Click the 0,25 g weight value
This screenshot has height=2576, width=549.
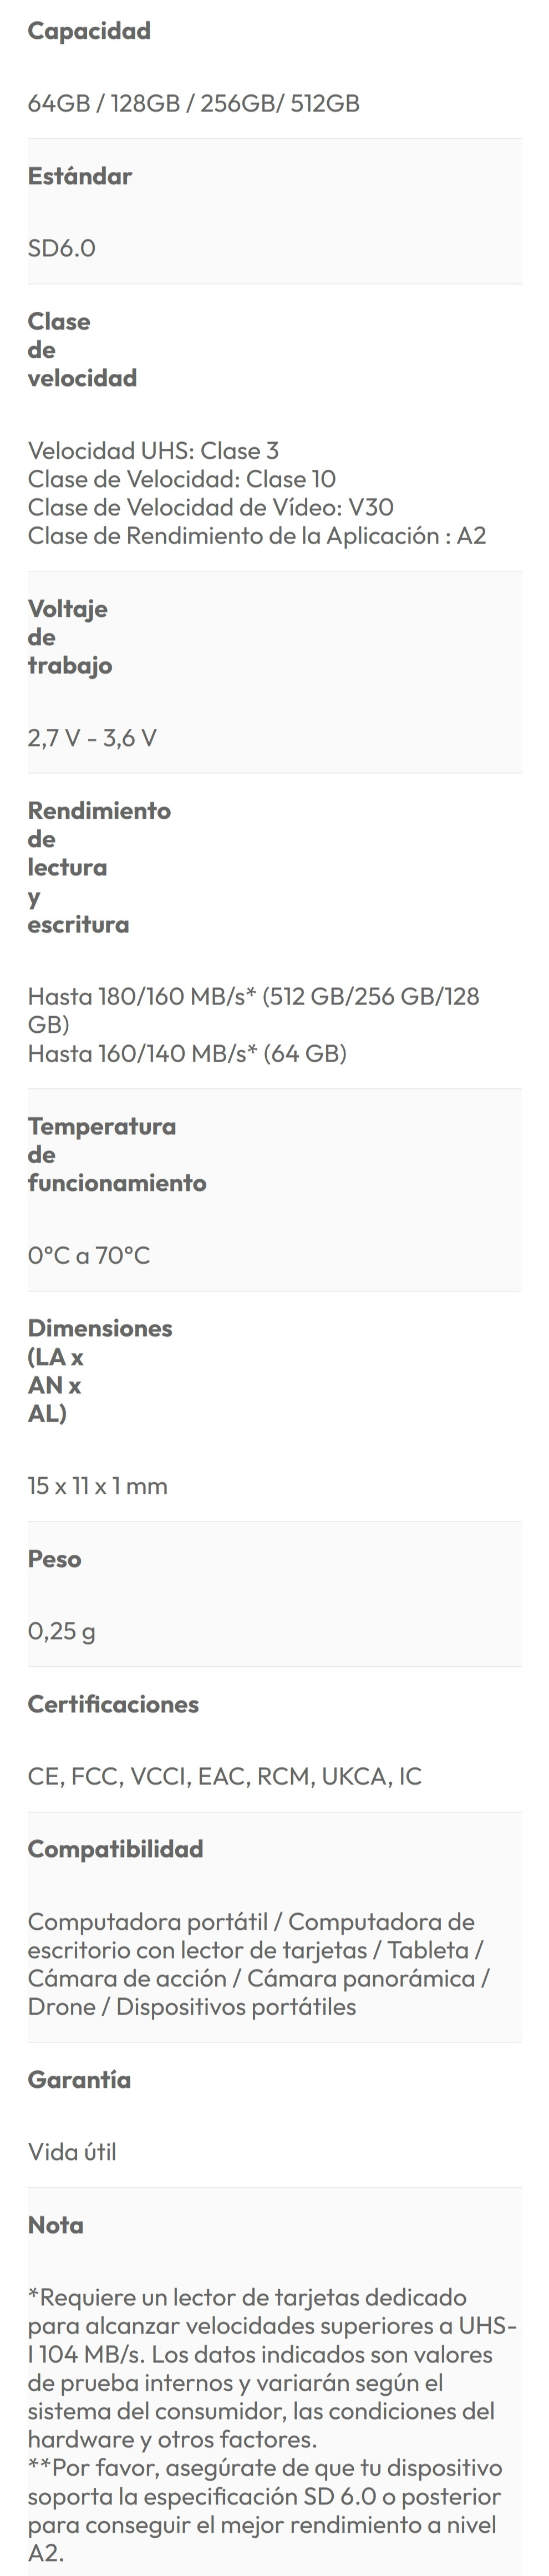coord(62,1631)
